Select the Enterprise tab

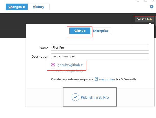tap(101, 31)
